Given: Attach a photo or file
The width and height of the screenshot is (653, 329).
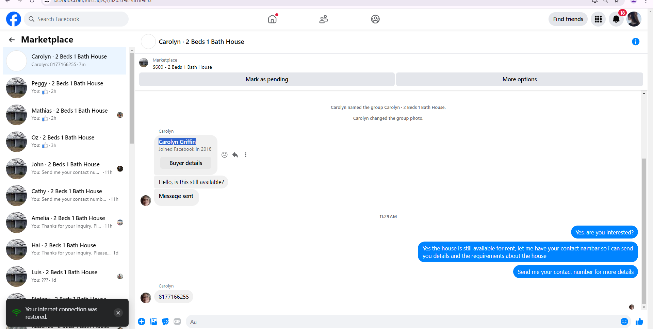Looking at the screenshot, I should click(154, 322).
